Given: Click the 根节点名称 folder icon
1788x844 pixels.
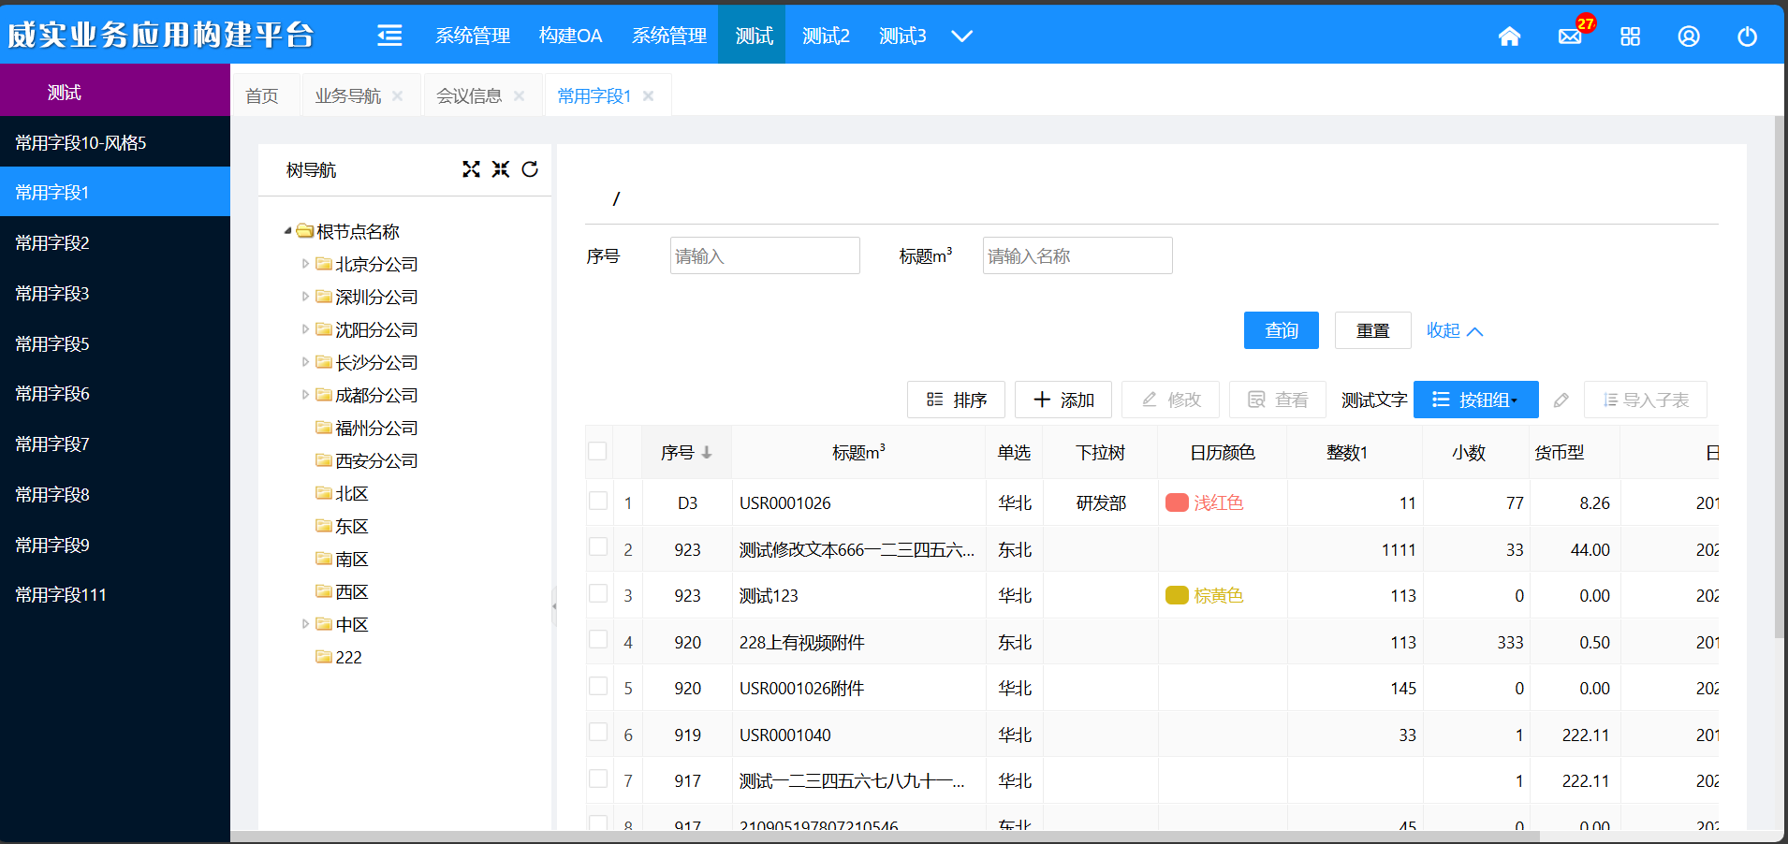Looking at the screenshot, I should pos(305,231).
